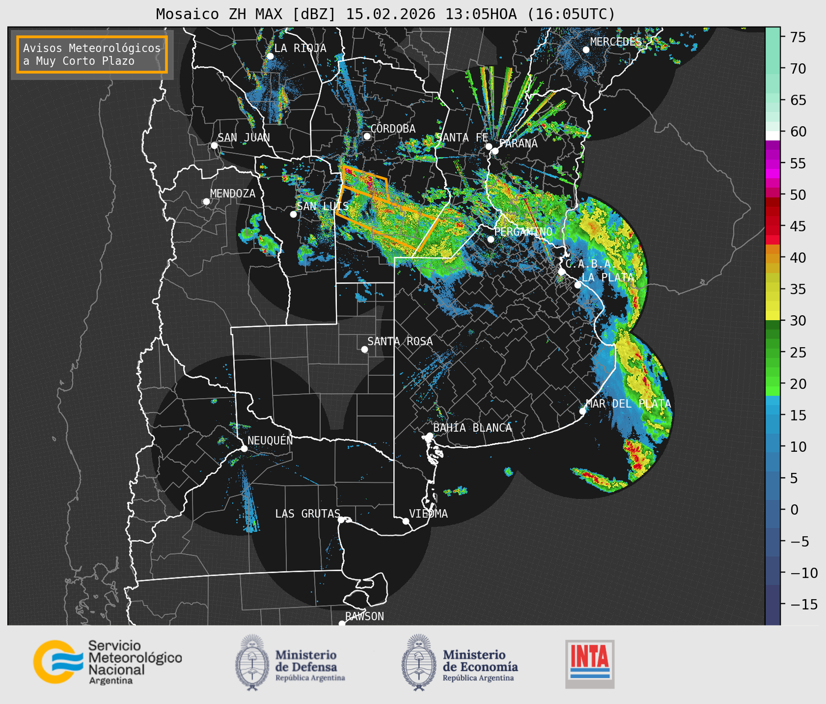Click the LAS GRUTAS text label
Image resolution: width=826 pixels, height=704 pixels.
pos(307,514)
